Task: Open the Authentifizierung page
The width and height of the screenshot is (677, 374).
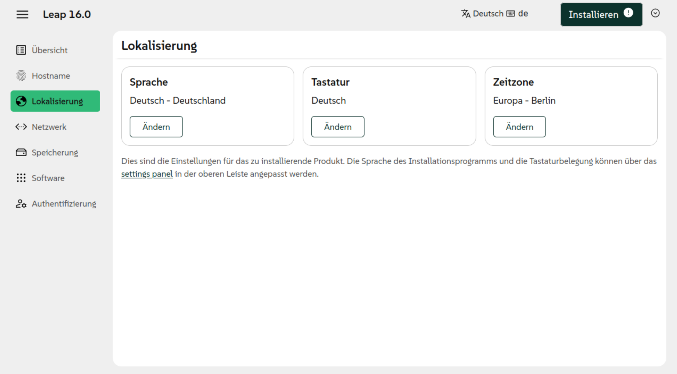Action: 64,204
